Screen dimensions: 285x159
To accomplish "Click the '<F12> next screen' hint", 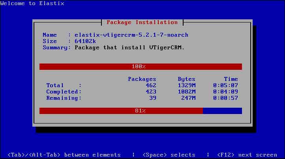I will point(247,155).
